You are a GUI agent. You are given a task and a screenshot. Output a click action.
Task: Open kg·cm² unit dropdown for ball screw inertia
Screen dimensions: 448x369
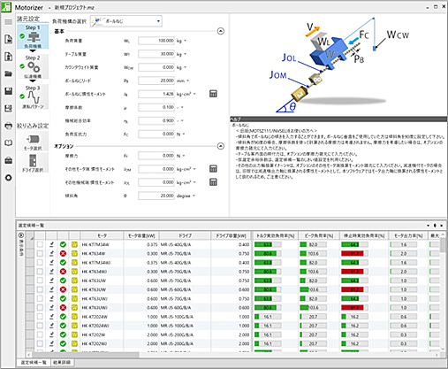(194, 94)
